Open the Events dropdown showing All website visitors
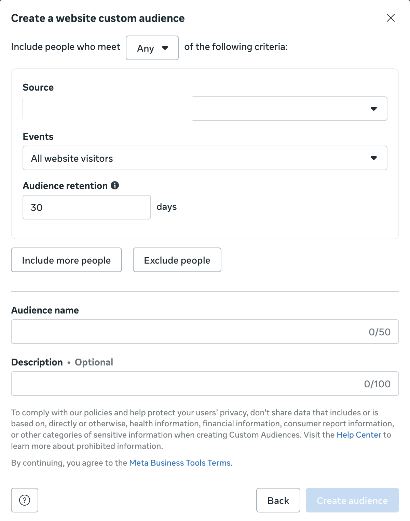 [205, 158]
